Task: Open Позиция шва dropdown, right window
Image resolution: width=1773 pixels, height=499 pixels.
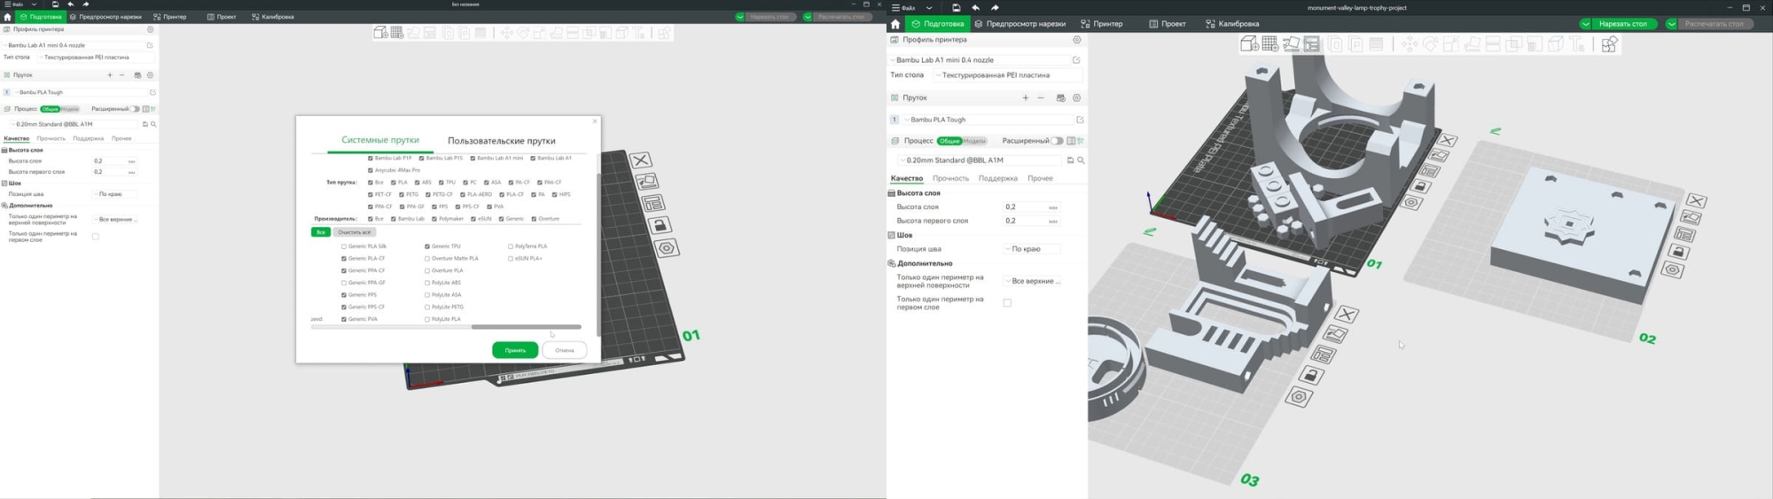Action: (x=1031, y=249)
